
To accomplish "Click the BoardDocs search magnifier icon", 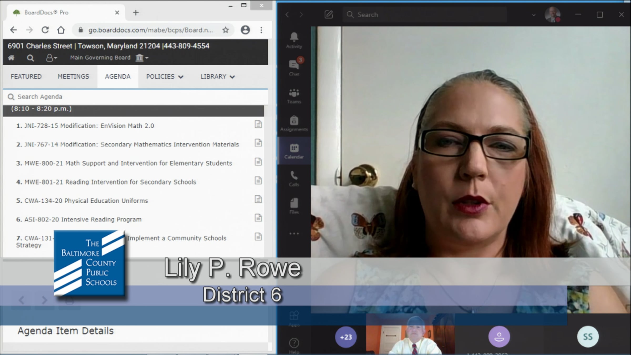I will point(30,58).
